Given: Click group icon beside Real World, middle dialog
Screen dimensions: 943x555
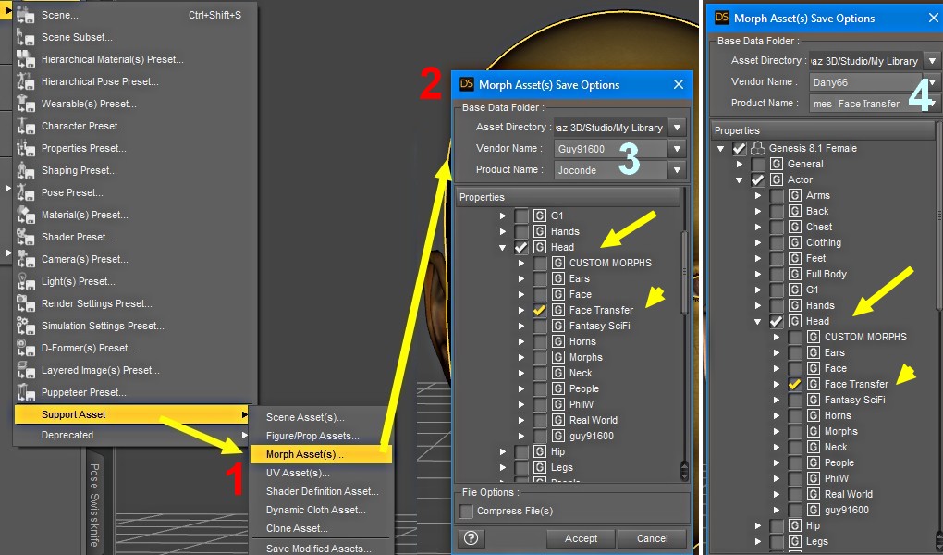Looking at the screenshot, I should (x=558, y=420).
